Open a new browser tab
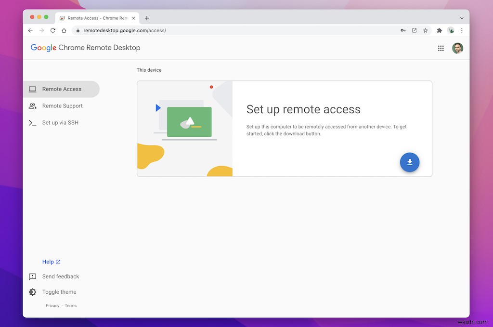The image size is (493, 327). 147,18
